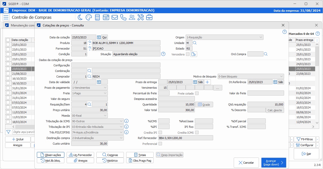Image resolution: width=323 pixels, height=169 pixels.
Task: Open the hamburger main menu
Action: pyautogui.click(x=6, y=17)
